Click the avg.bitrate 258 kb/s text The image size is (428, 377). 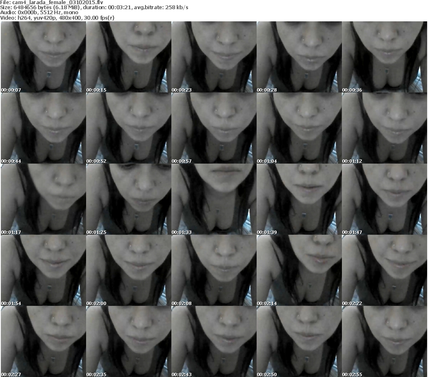point(161,8)
